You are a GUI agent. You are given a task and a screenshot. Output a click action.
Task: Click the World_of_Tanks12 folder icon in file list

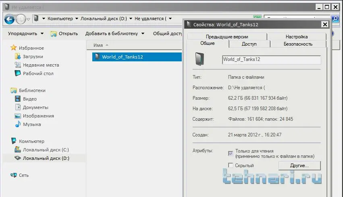(97, 57)
